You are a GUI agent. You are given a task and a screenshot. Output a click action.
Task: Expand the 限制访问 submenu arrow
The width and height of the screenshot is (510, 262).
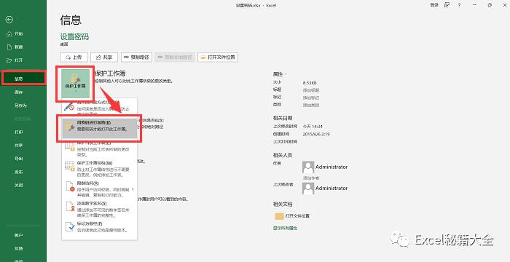point(133,189)
